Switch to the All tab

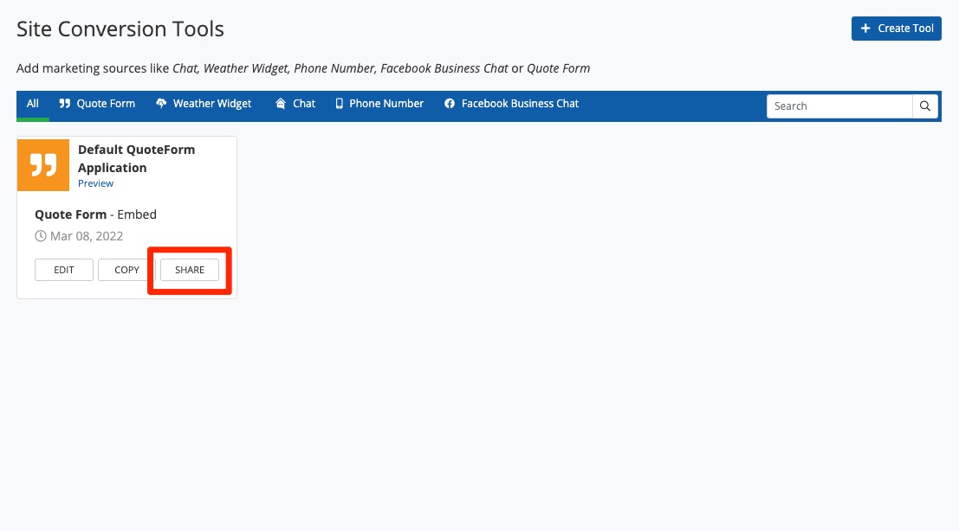[33, 104]
